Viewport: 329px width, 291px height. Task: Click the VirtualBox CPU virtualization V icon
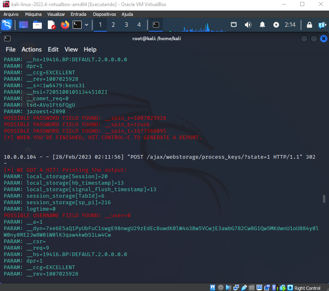pos(275,288)
